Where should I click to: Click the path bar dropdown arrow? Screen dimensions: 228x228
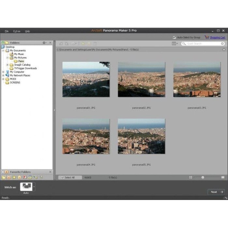tap(224, 50)
